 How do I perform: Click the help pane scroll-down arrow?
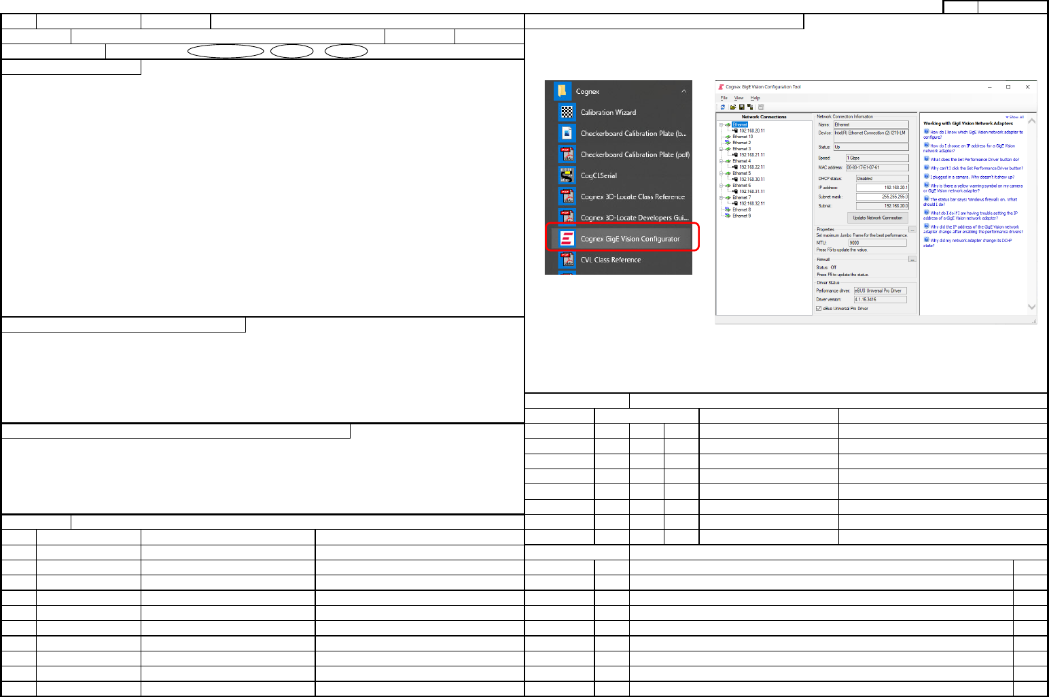1032,307
